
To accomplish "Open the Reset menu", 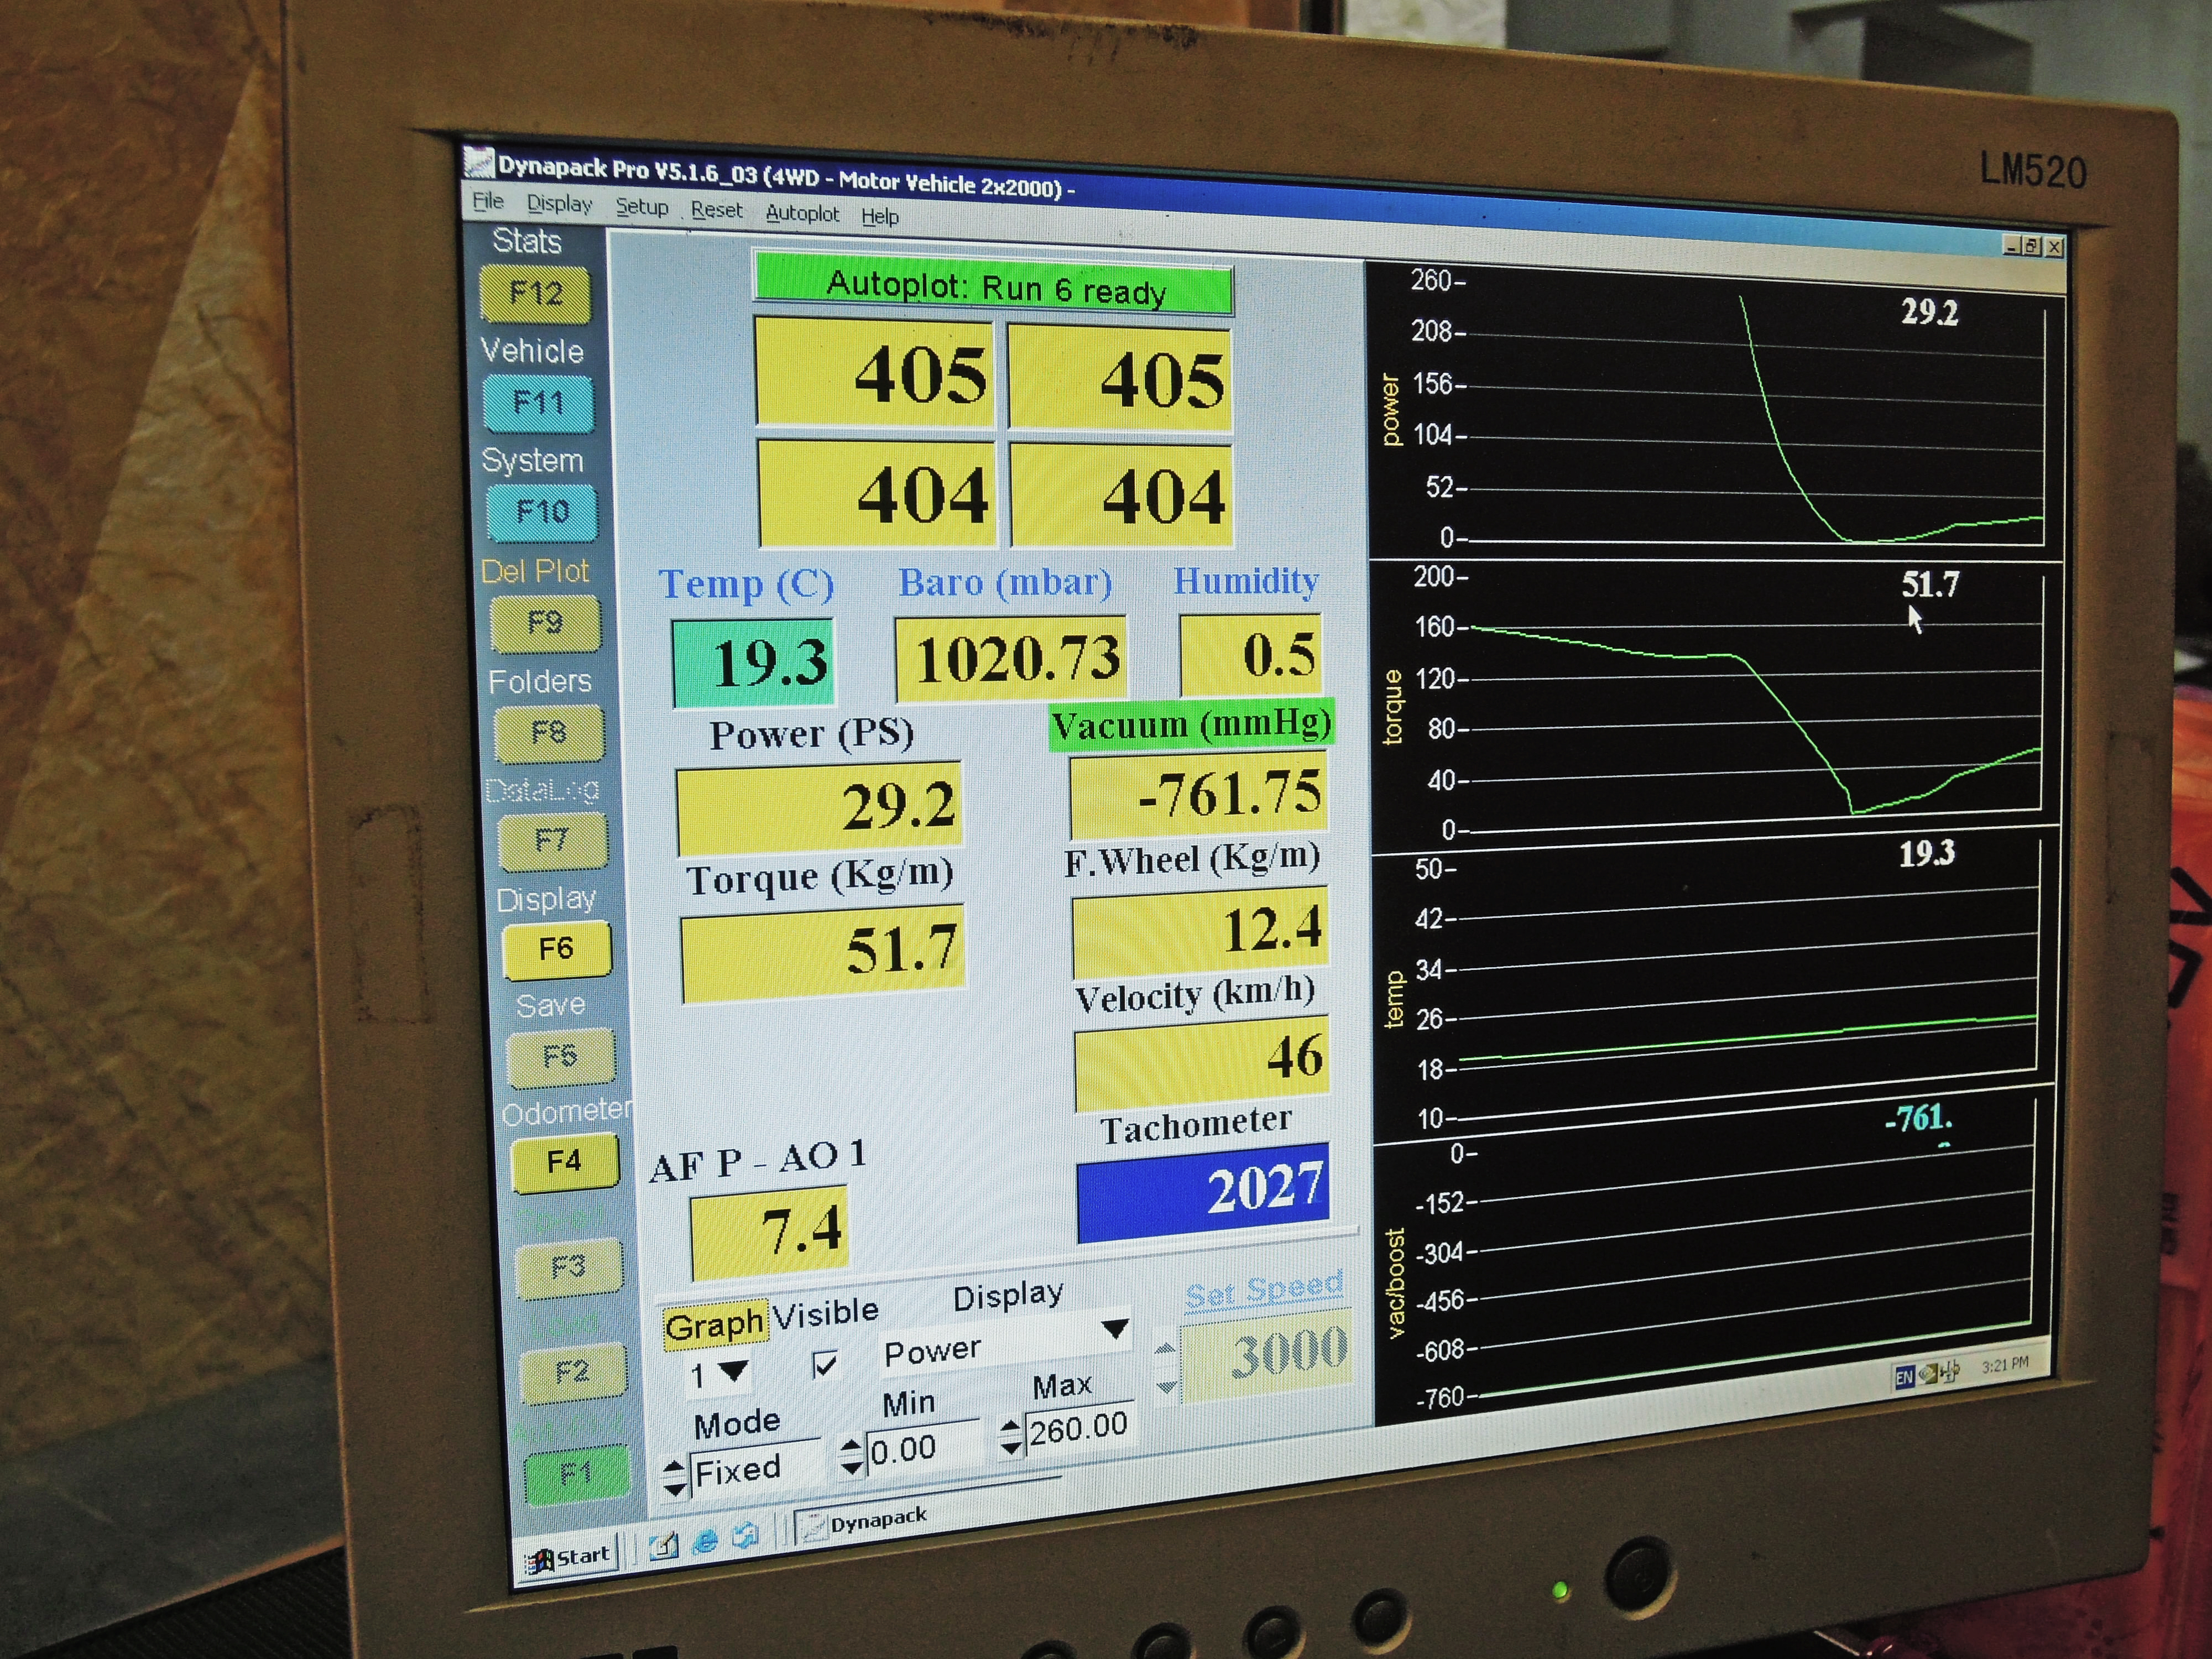I will 716,210.
